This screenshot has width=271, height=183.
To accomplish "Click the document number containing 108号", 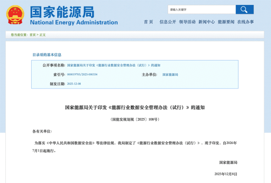I will click(135, 119).
